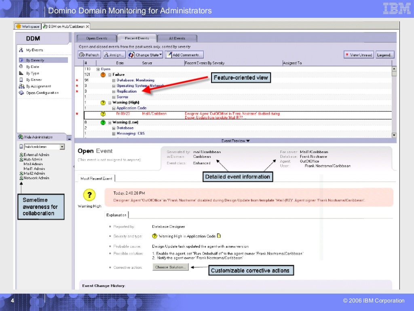414x311 pixels.
Task: Collapse the Failure severity group
Action: (110, 75)
